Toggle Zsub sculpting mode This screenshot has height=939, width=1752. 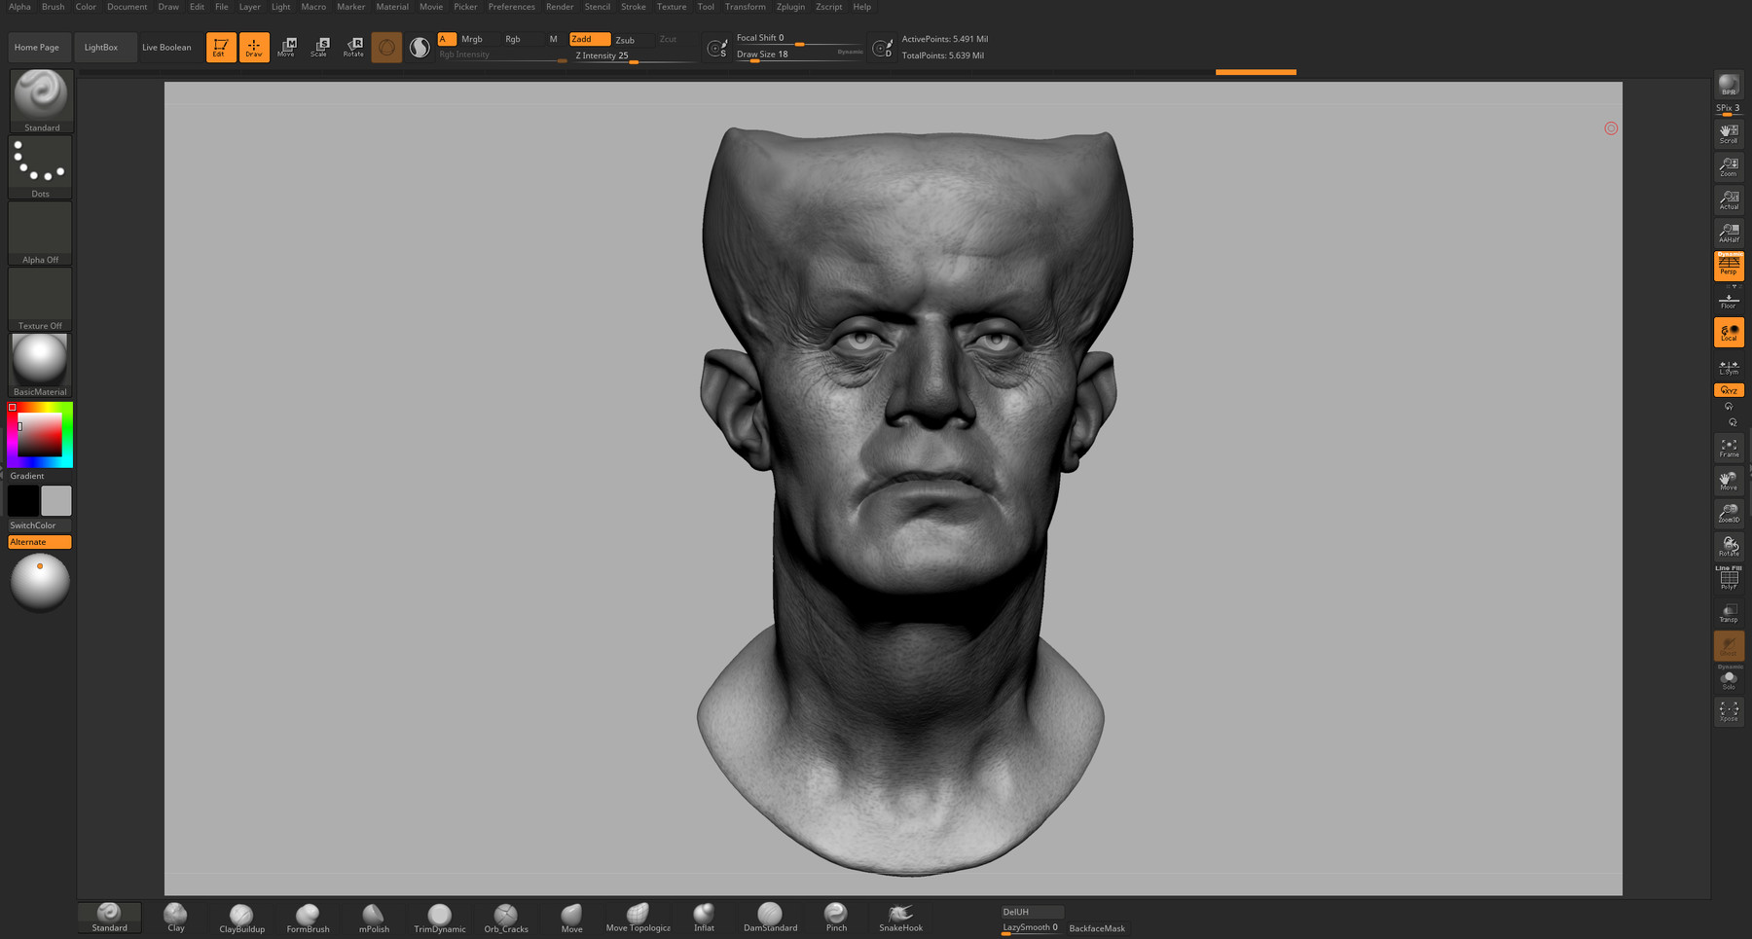tap(627, 40)
